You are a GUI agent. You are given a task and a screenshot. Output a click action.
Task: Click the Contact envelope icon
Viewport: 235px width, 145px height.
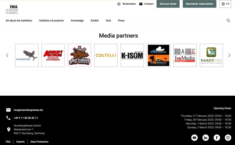[x=141, y=4]
